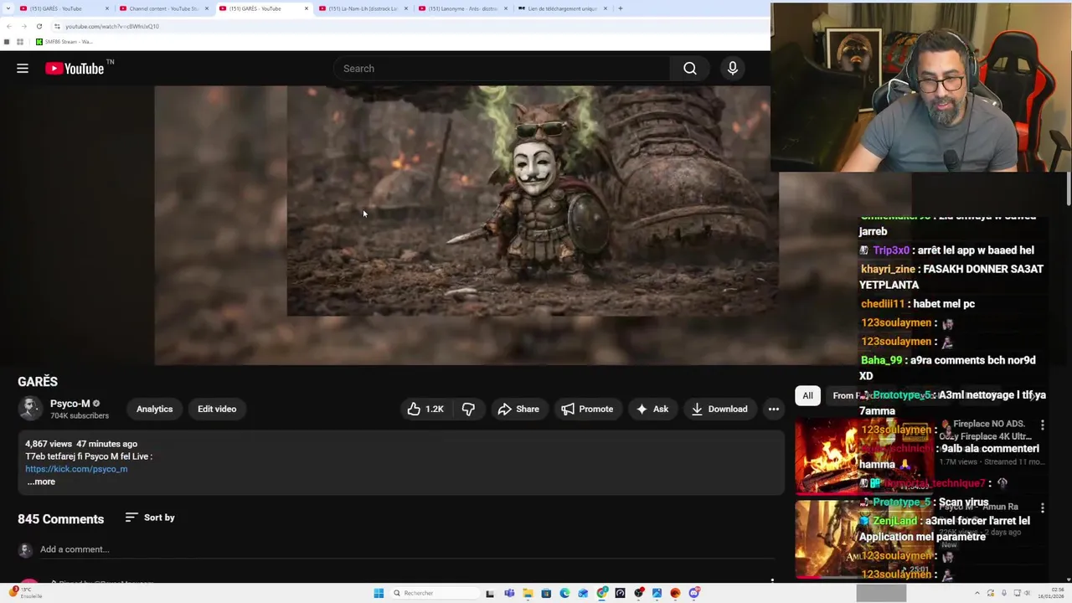The height and width of the screenshot is (603, 1072).
Task: Open the apps grid in bookmarks bar
Action: point(20,41)
